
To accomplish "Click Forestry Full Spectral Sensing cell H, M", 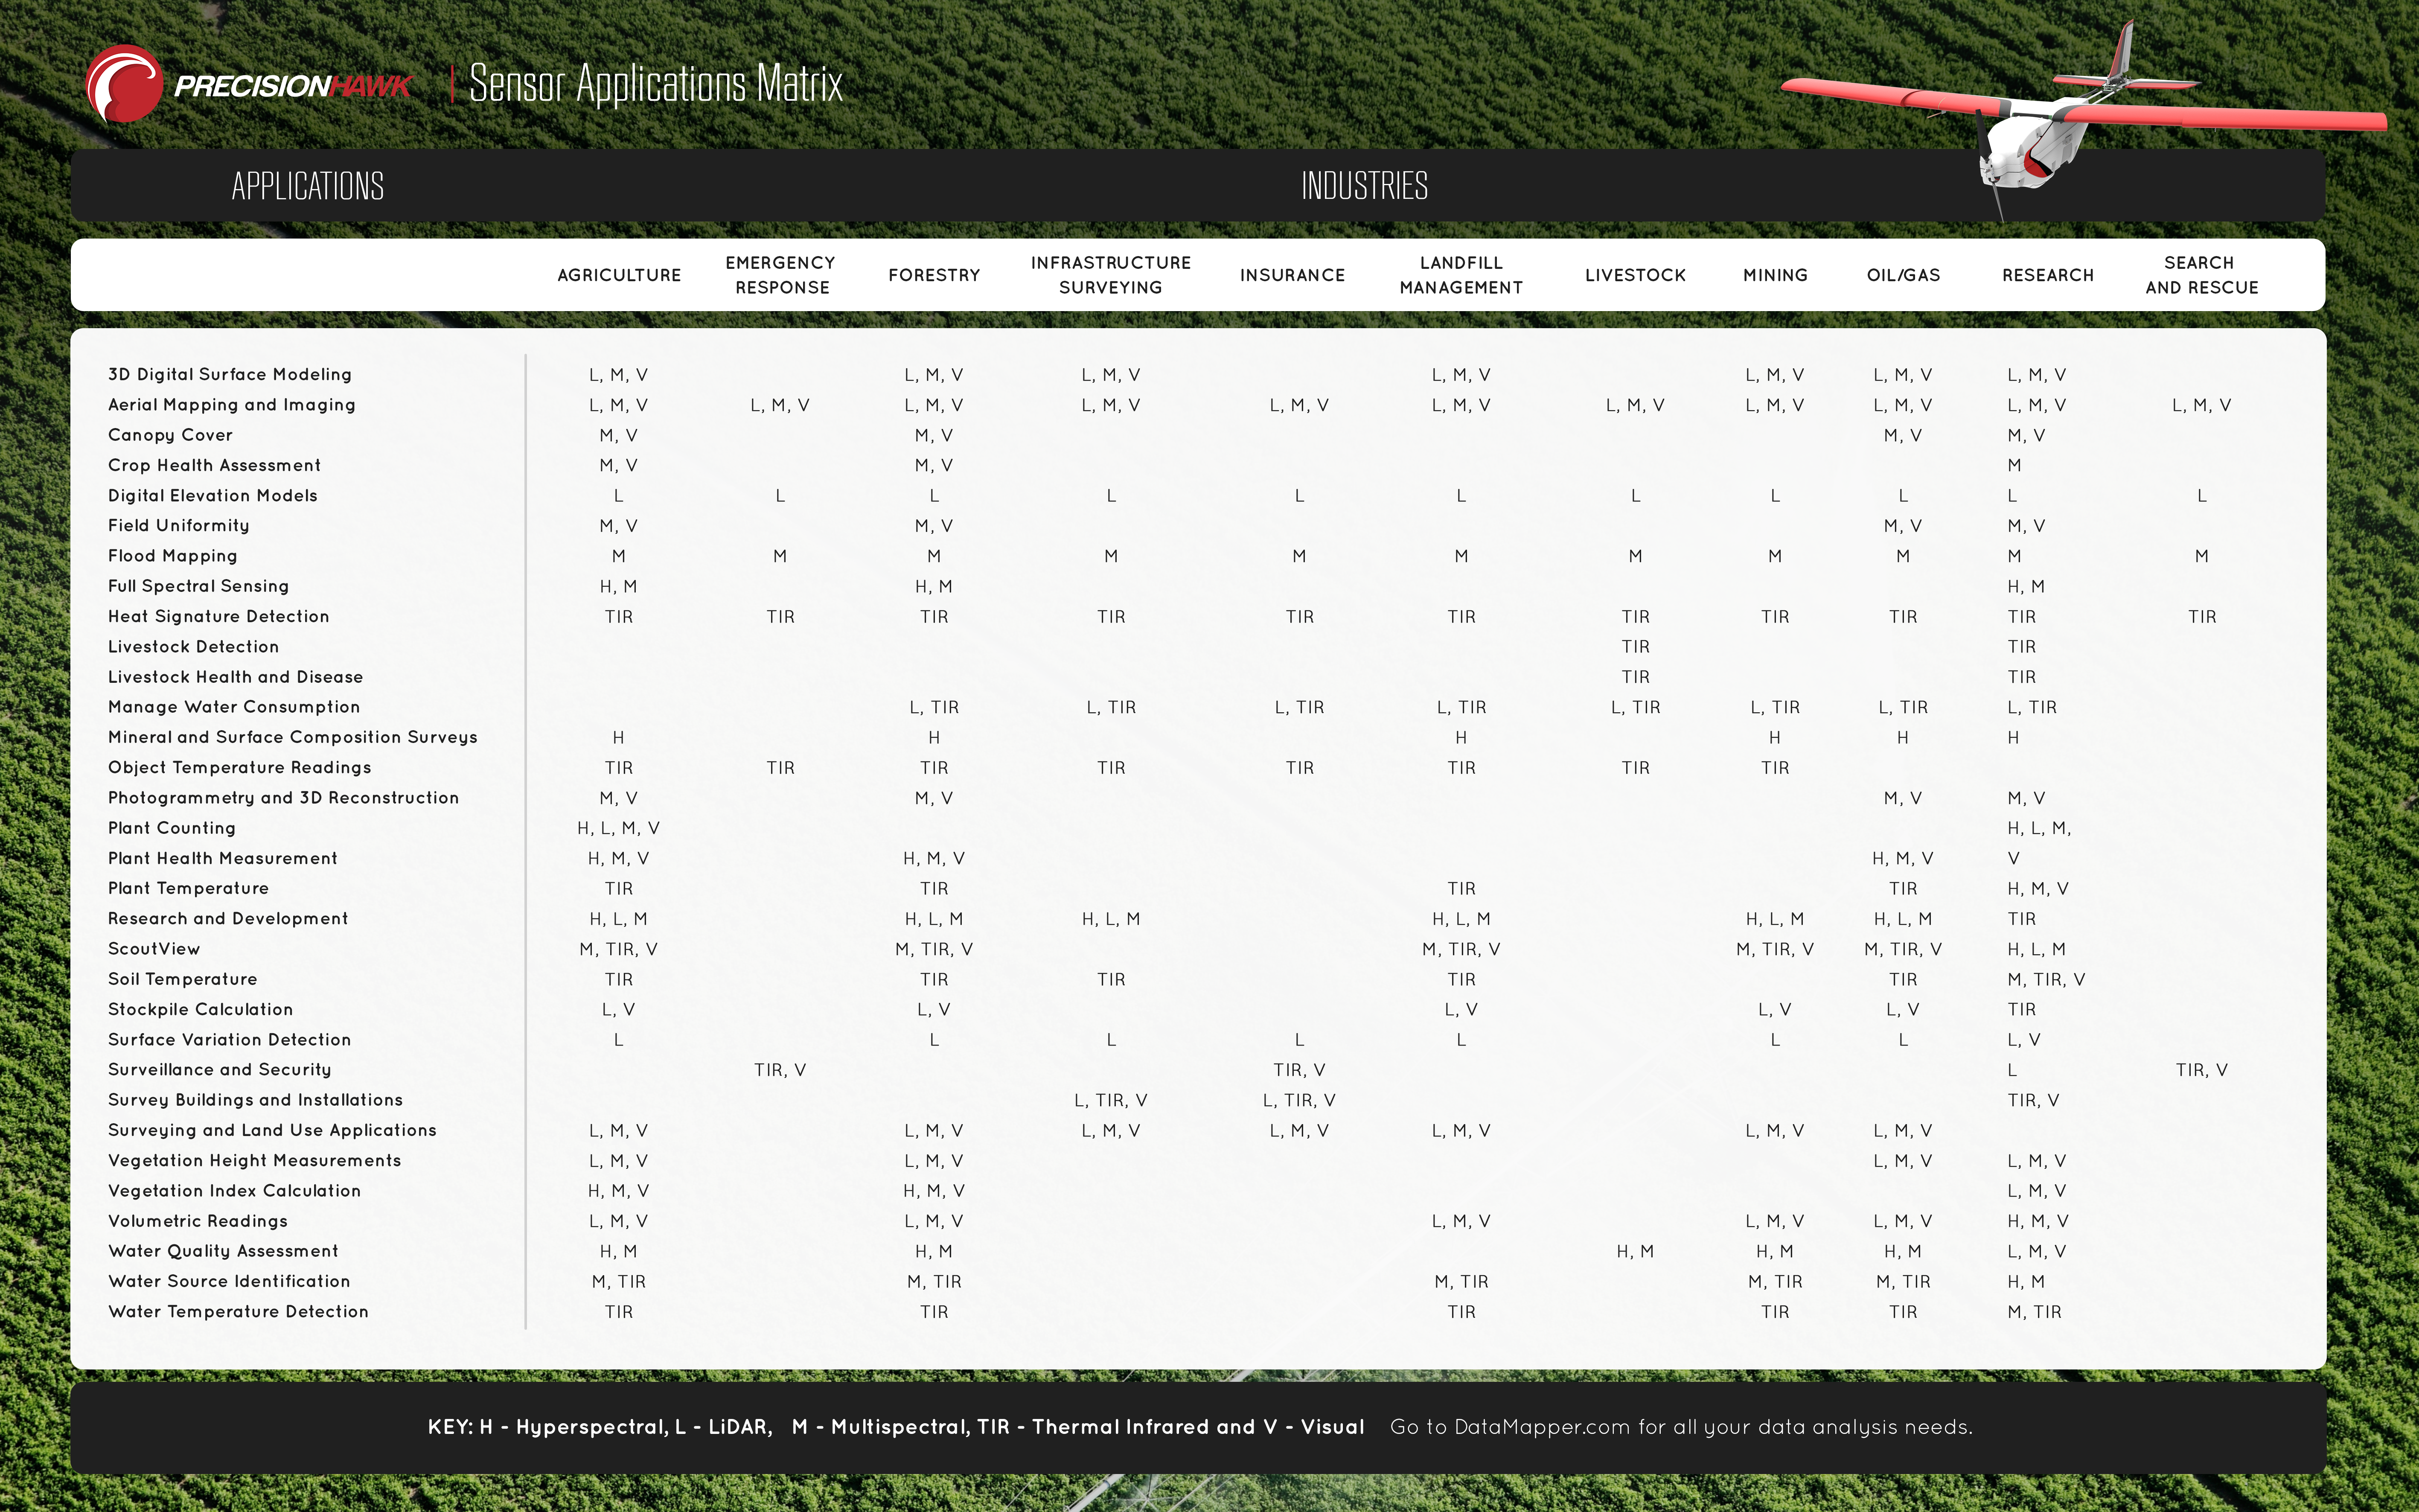I will pos(934,586).
